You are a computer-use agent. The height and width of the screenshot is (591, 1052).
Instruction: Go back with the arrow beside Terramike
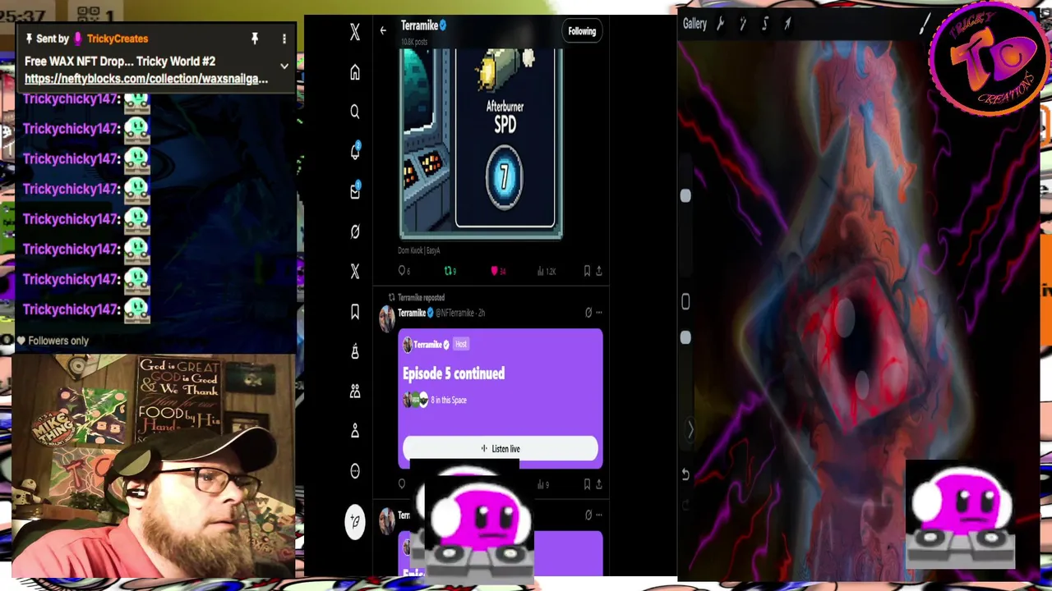point(383,30)
